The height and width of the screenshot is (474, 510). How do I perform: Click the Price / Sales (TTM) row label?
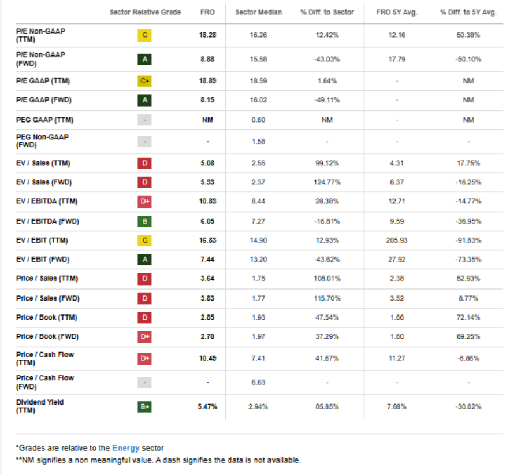(47, 279)
